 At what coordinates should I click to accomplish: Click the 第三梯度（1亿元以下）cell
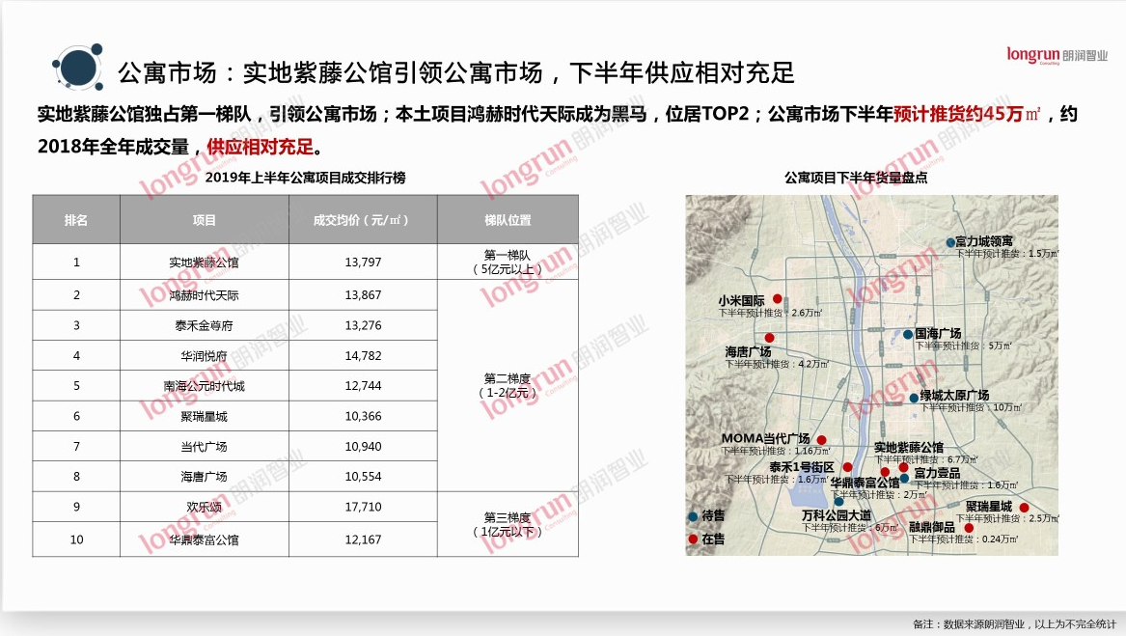(x=508, y=525)
